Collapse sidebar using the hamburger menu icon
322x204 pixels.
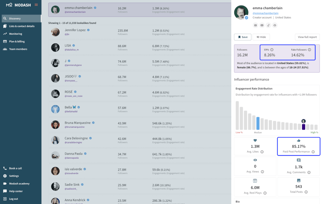[x=36, y=5]
